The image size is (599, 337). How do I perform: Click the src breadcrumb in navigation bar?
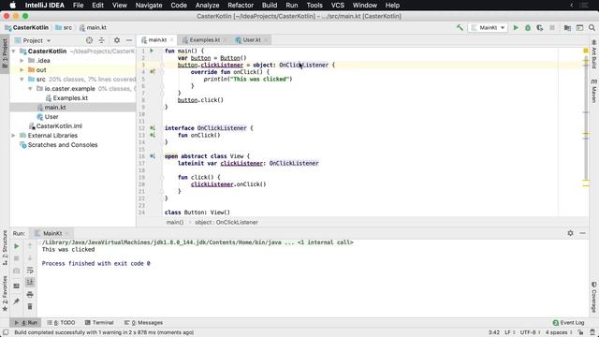(x=64, y=27)
